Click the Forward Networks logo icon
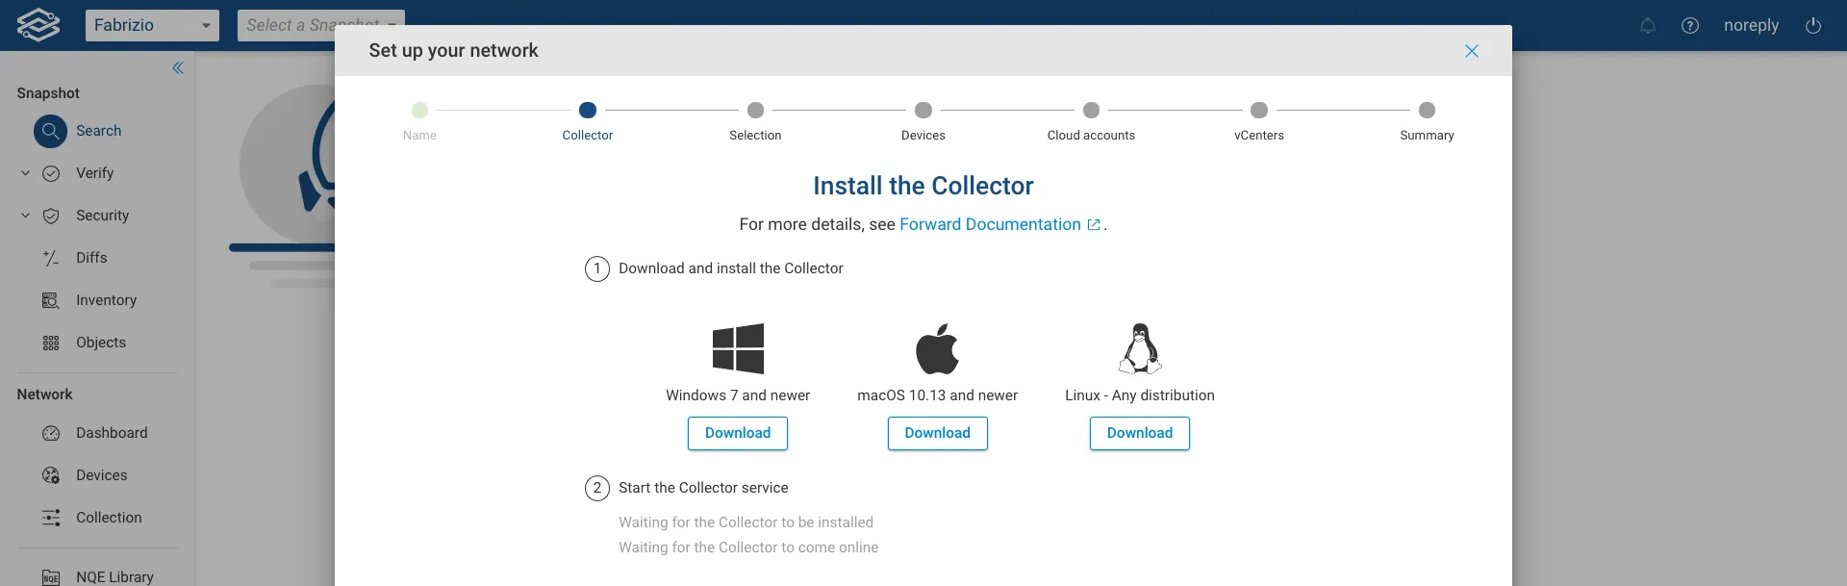Viewport: 1847px width, 586px height. point(38,25)
